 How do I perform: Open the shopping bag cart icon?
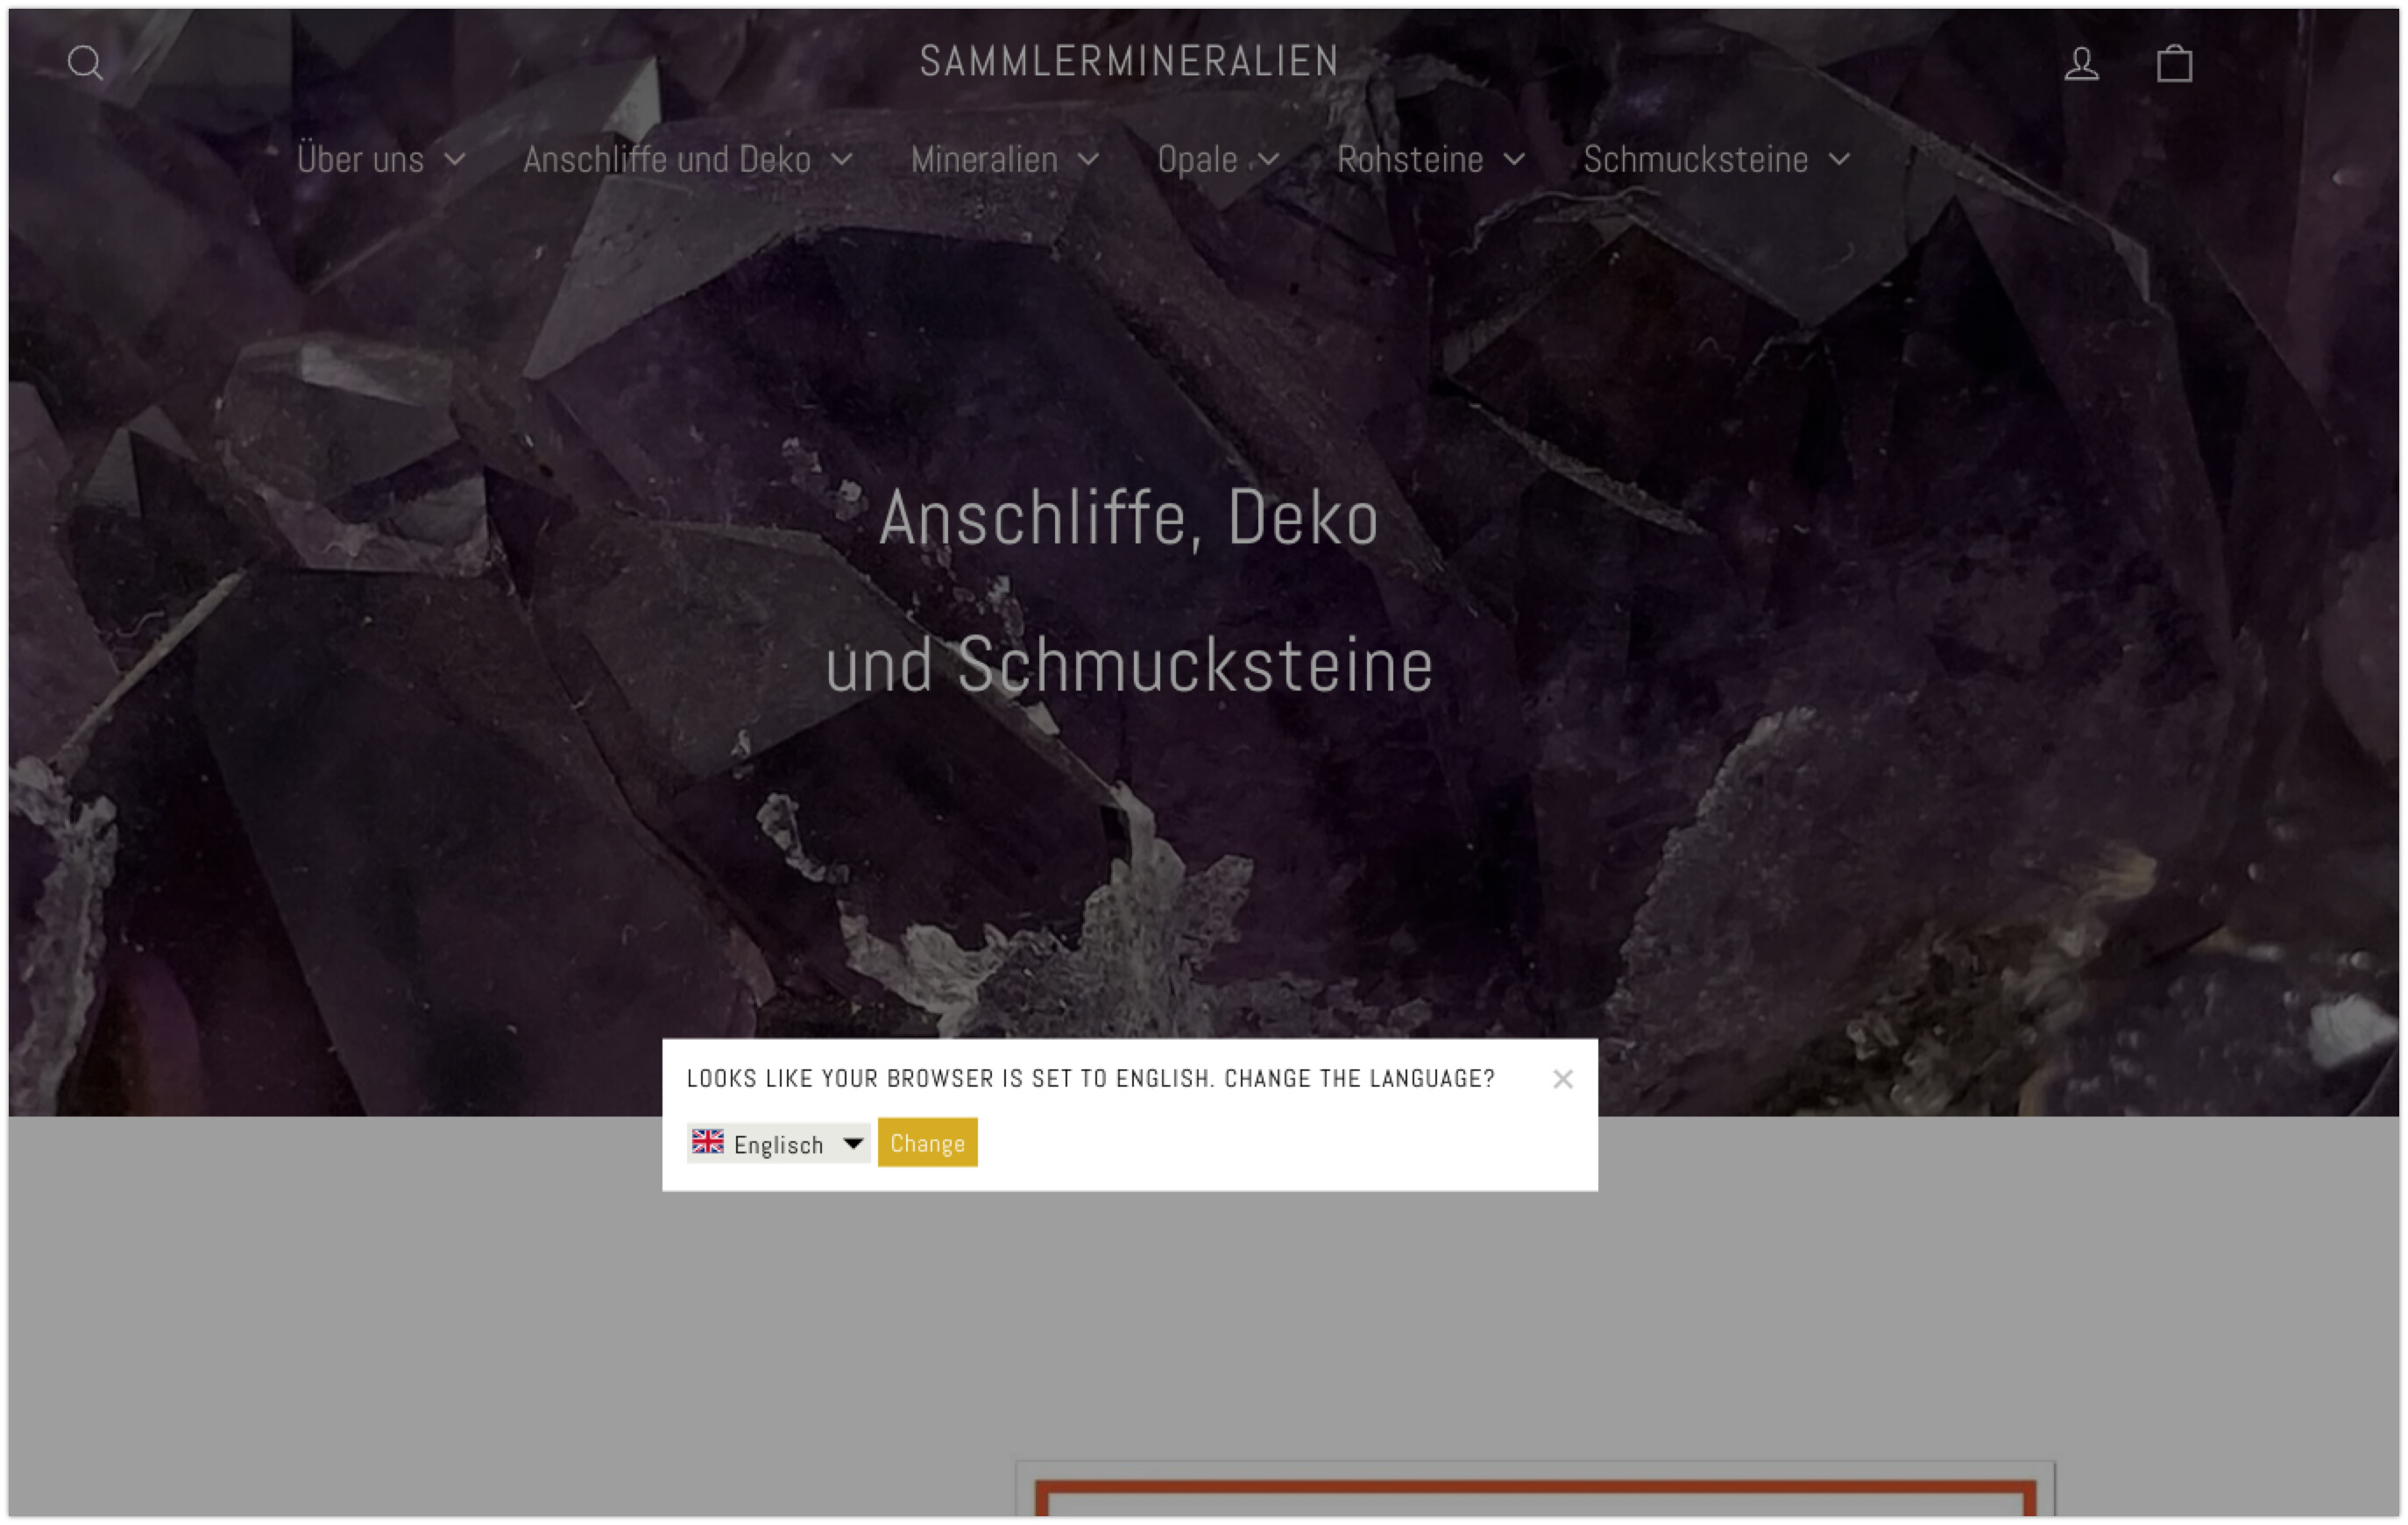click(2173, 64)
